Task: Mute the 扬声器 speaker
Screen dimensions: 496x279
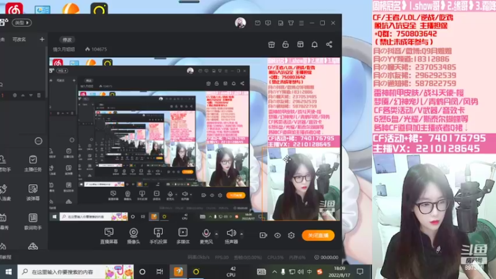Action: pos(231,236)
